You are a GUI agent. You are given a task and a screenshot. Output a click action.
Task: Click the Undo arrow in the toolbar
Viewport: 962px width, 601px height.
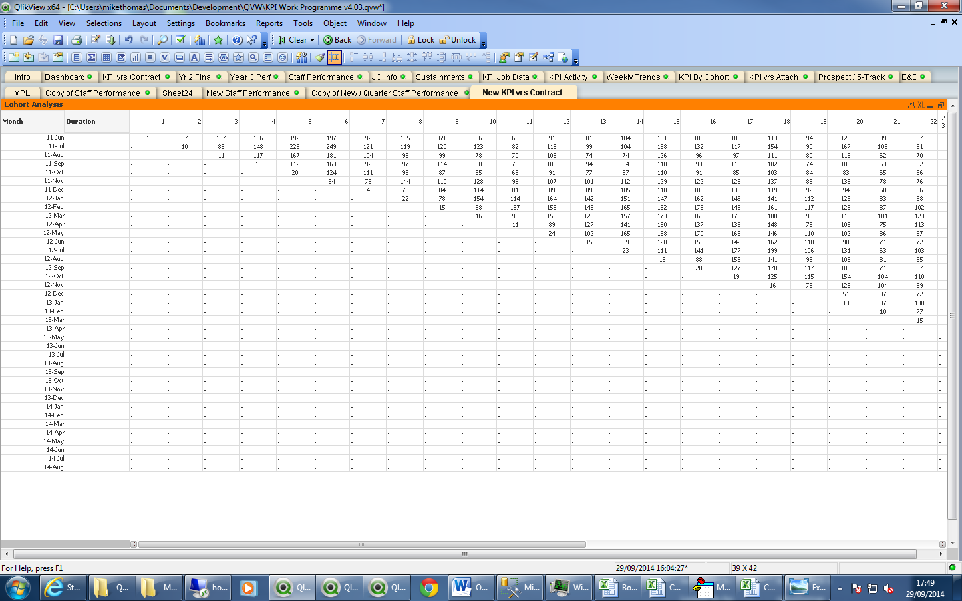[x=129, y=40]
